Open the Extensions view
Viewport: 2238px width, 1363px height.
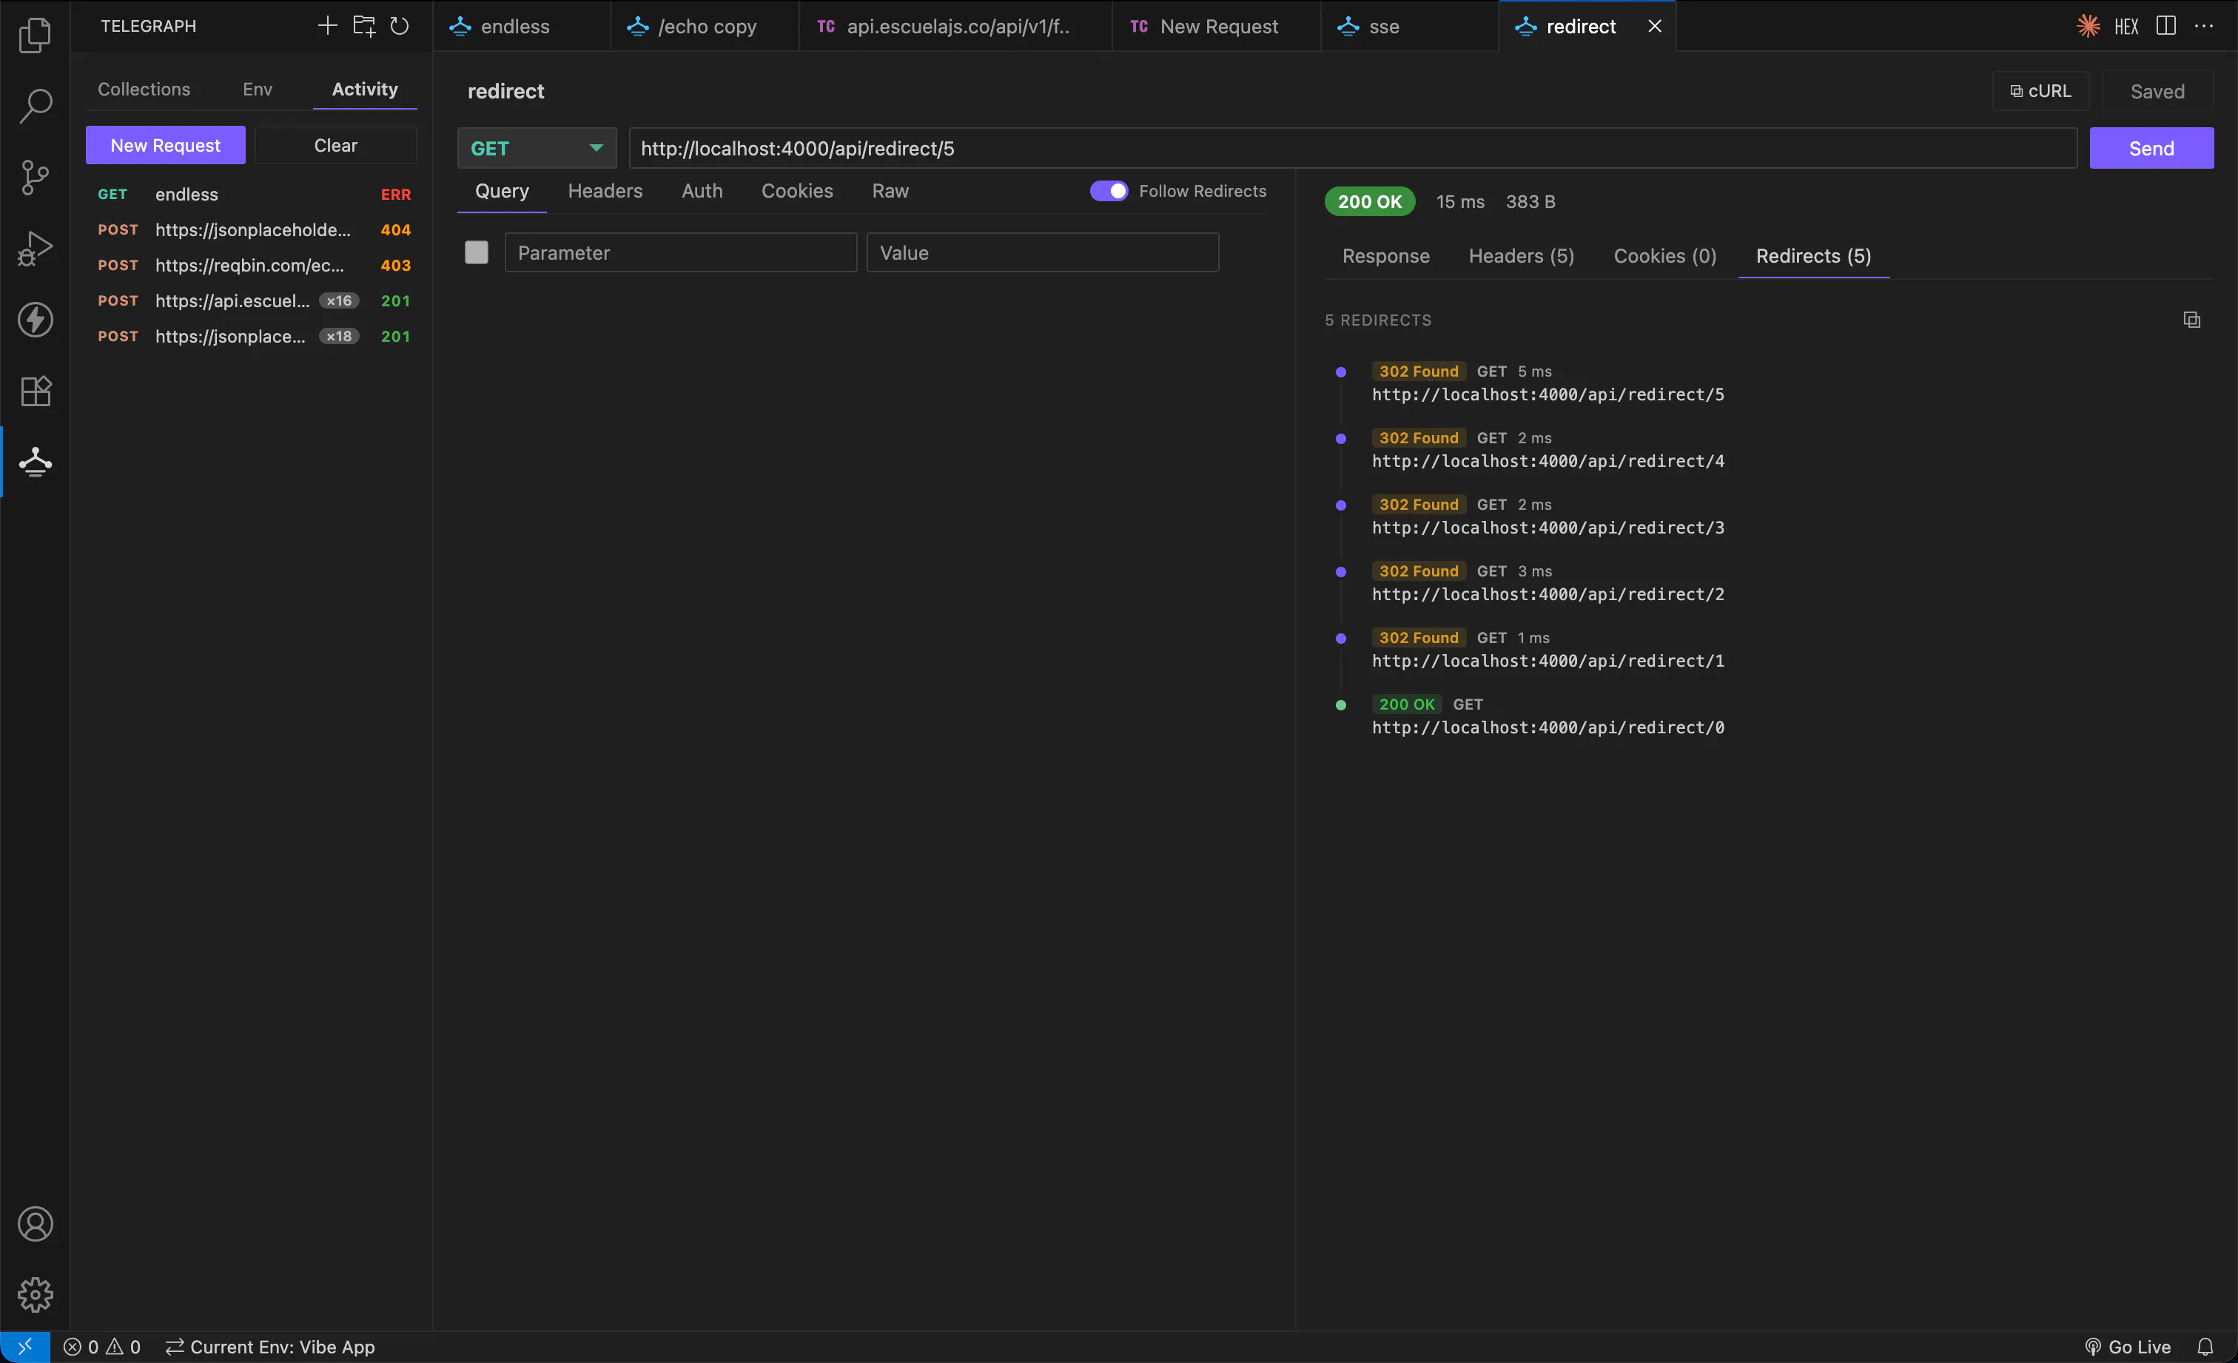point(35,391)
